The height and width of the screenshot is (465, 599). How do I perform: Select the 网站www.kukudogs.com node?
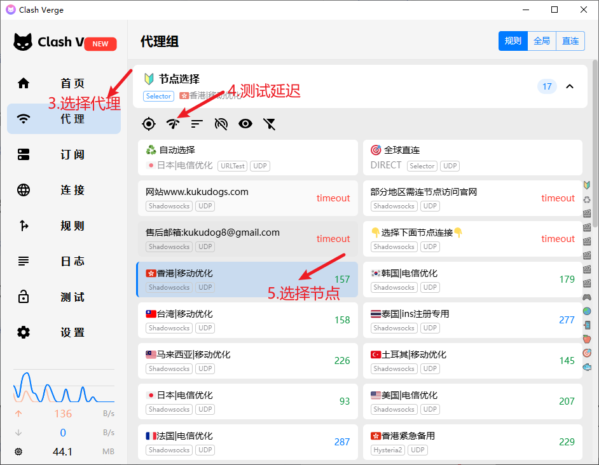click(x=248, y=198)
